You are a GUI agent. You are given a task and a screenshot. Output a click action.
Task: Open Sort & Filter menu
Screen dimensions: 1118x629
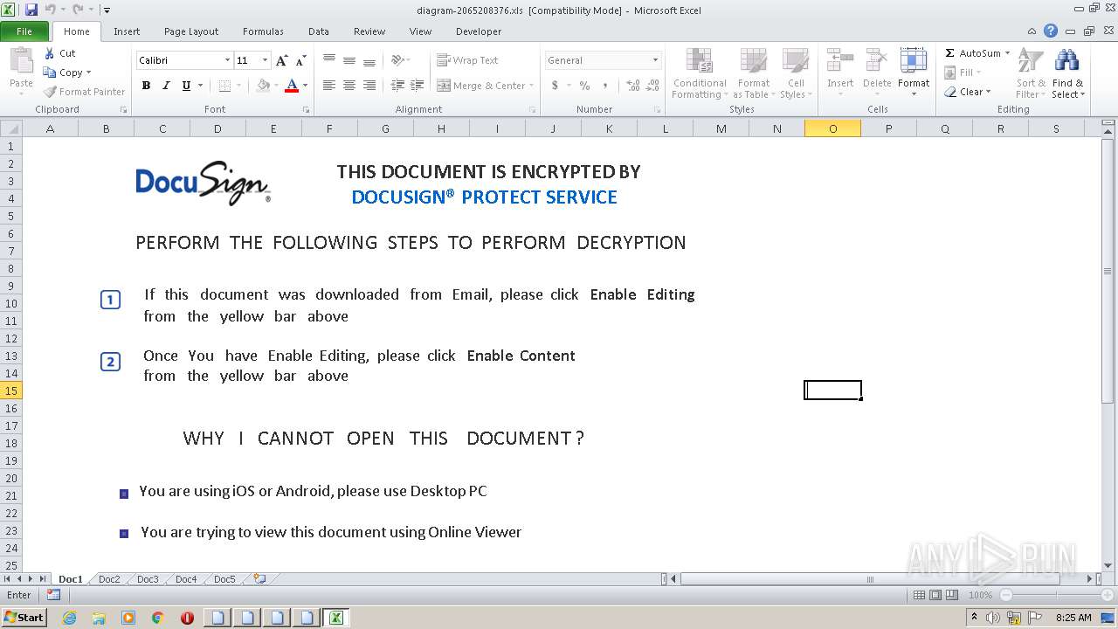pos(1031,73)
